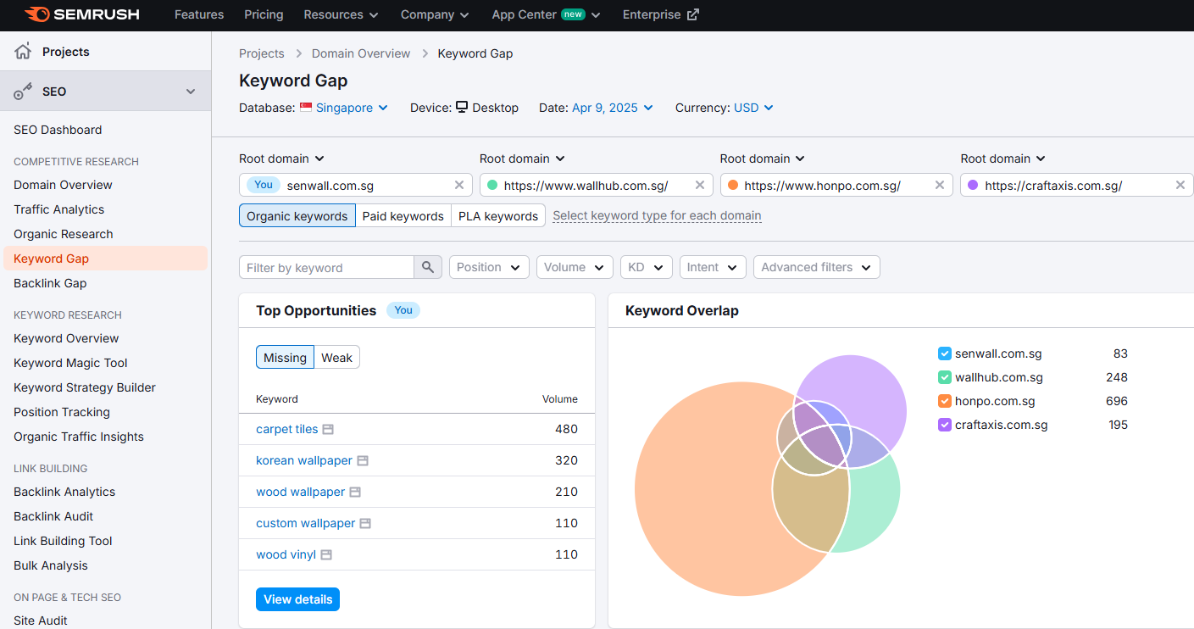
Task: Uncheck senwall.com.sg in Keyword Overlap legend
Action: click(945, 353)
